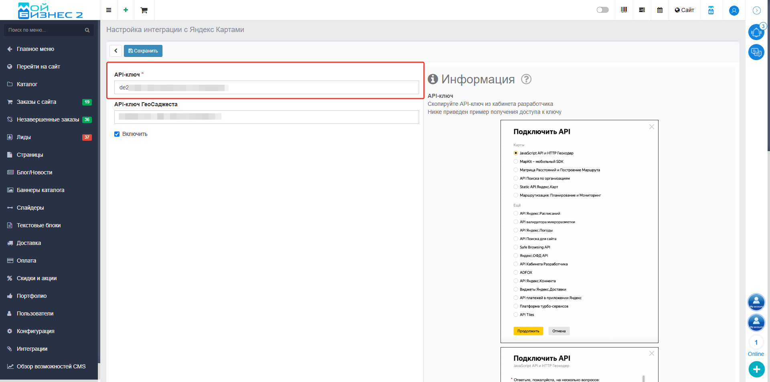Open the Доставка menu item
770x382 pixels.
click(49, 243)
